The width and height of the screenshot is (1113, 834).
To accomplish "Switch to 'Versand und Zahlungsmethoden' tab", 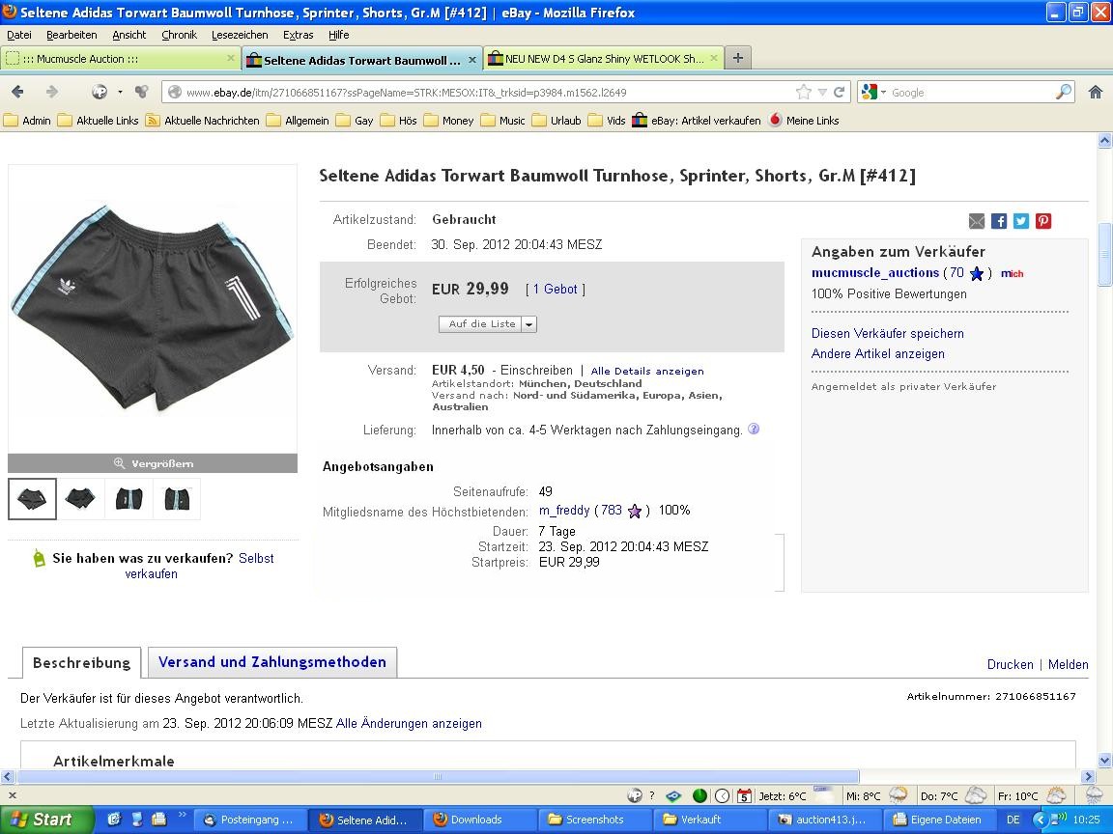I will coord(271,662).
